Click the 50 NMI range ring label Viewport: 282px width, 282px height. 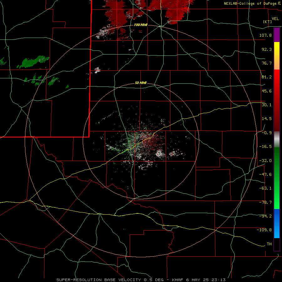pos(141,83)
